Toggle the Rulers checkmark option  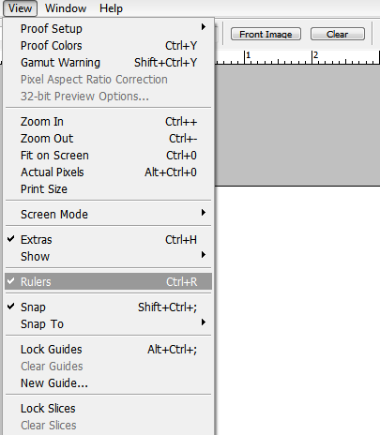[x=108, y=281]
